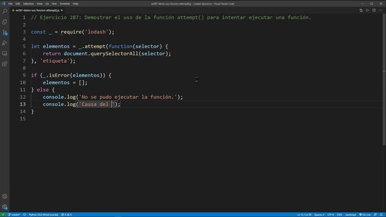Viewport: 386px width, 217px height.
Task: Click line number 13 in gutter
Action: tap(23, 104)
